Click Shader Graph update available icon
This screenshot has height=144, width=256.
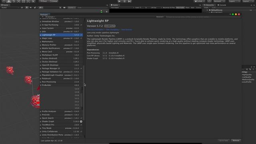(x=81, y=122)
